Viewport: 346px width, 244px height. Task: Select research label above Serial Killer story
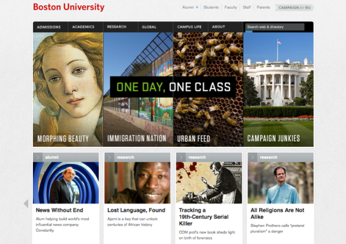tap(197, 157)
